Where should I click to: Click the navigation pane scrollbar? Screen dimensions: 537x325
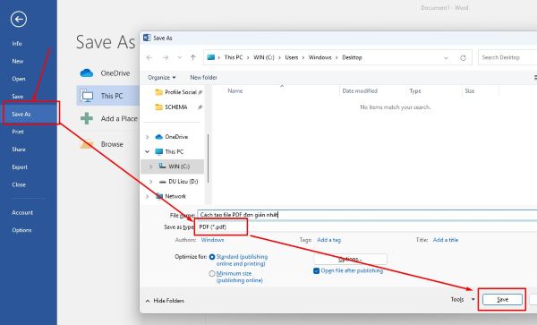pyautogui.click(x=209, y=158)
